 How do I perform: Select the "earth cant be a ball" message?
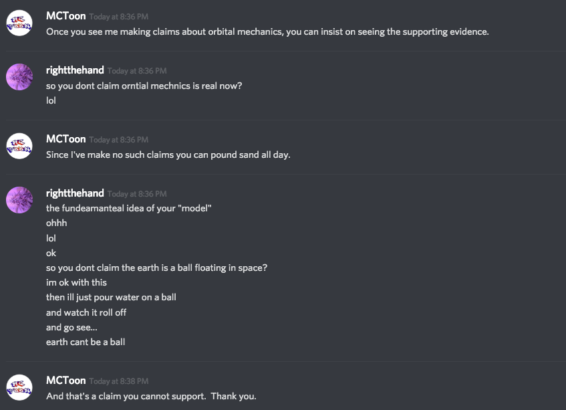[86, 342]
